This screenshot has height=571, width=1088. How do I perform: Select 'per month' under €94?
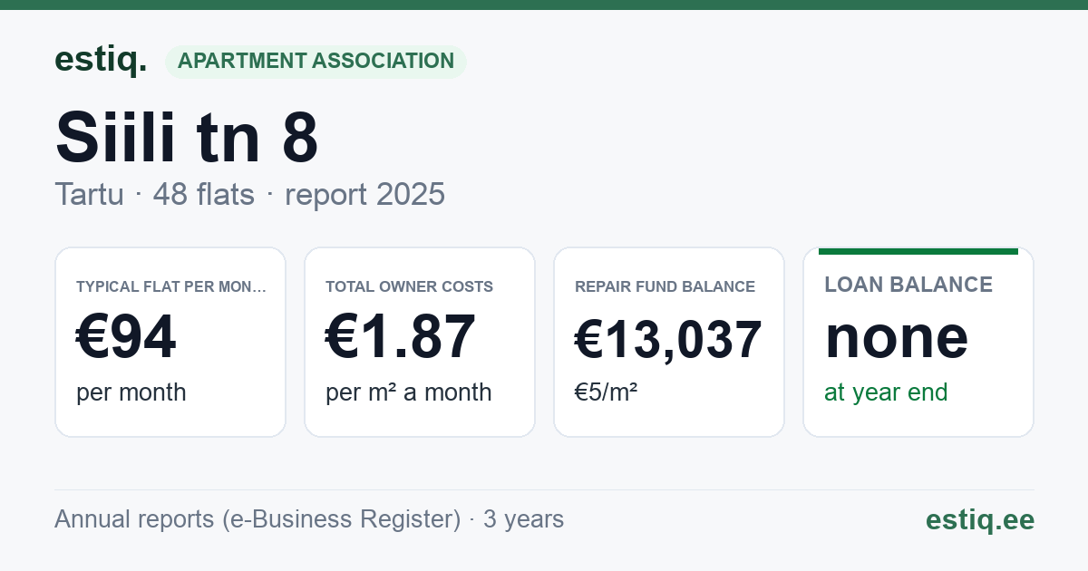click(131, 392)
